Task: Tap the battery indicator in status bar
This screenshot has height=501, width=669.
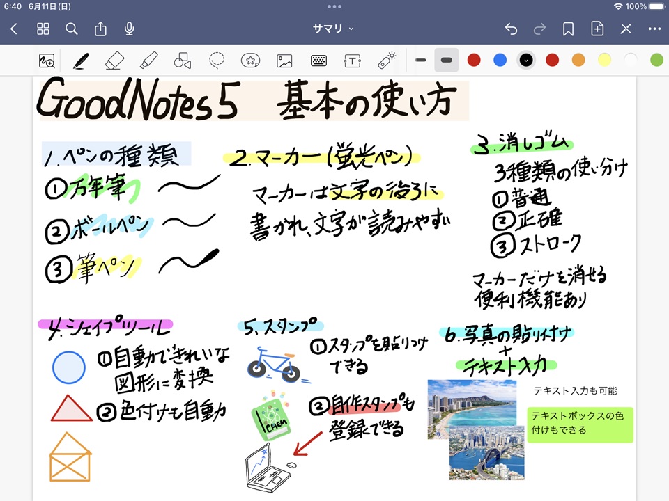Action: click(x=656, y=6)
